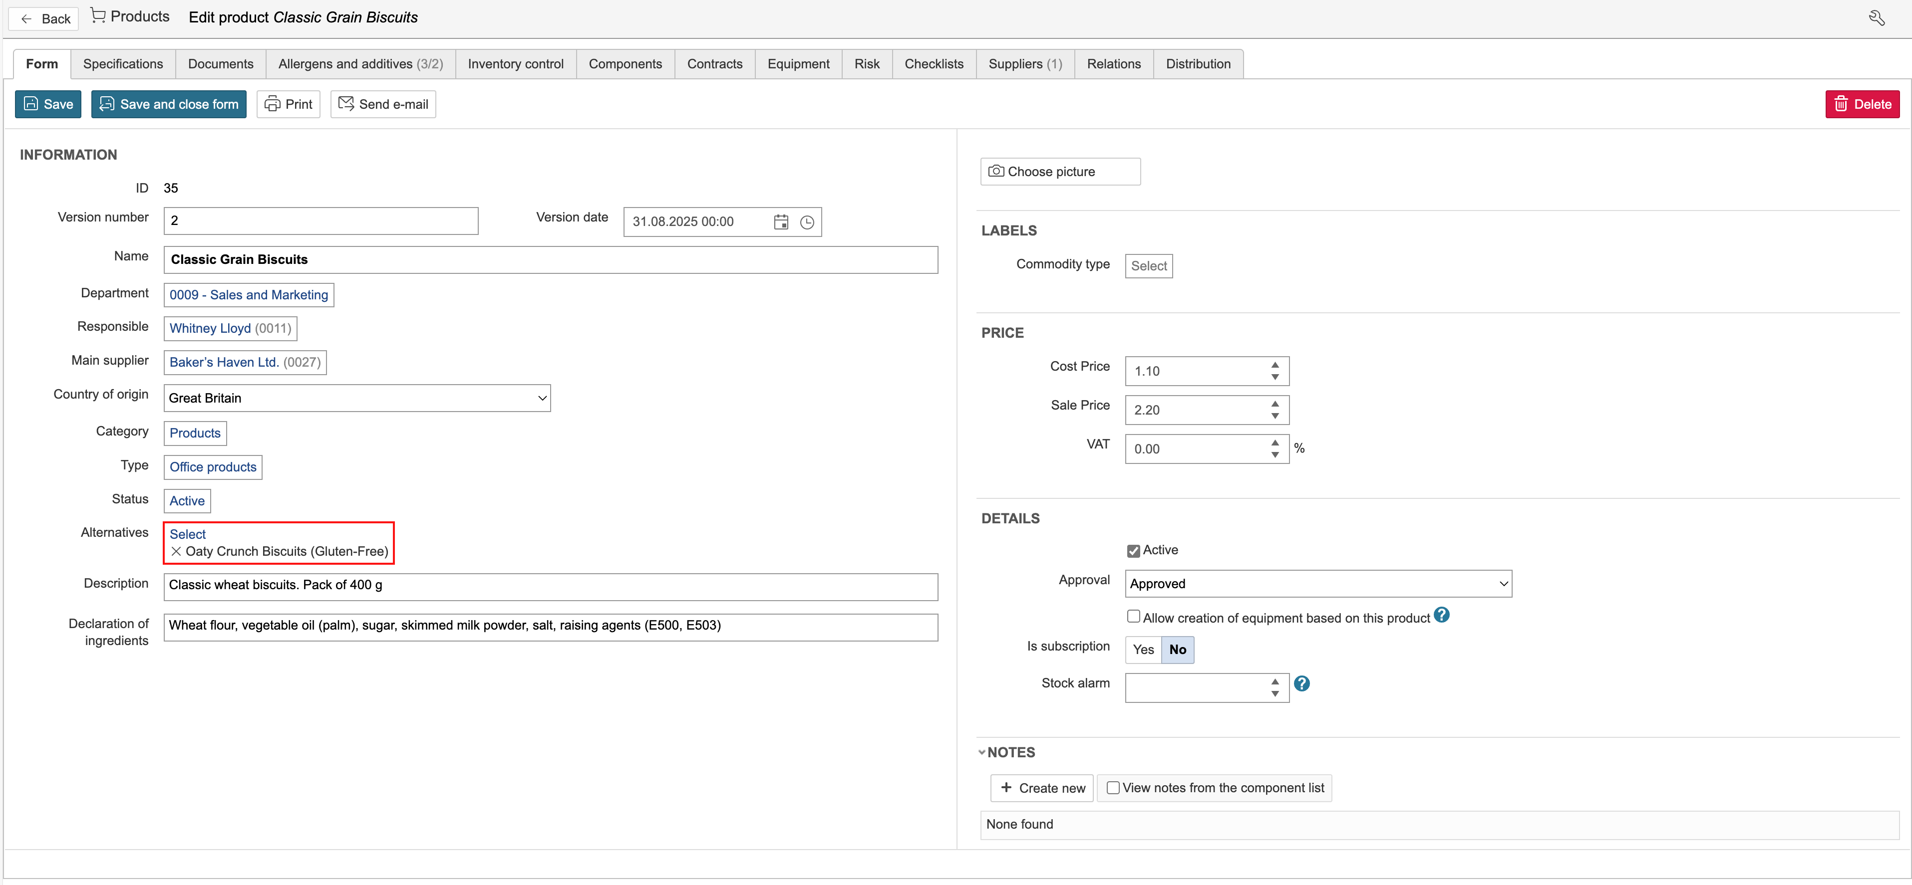The image size is (1912, 885).
Task: Click Save and close form
Action: point(169,105)
